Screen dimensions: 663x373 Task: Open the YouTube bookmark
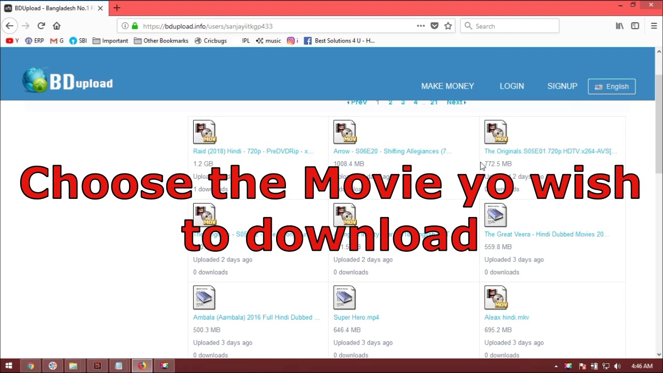12,40
